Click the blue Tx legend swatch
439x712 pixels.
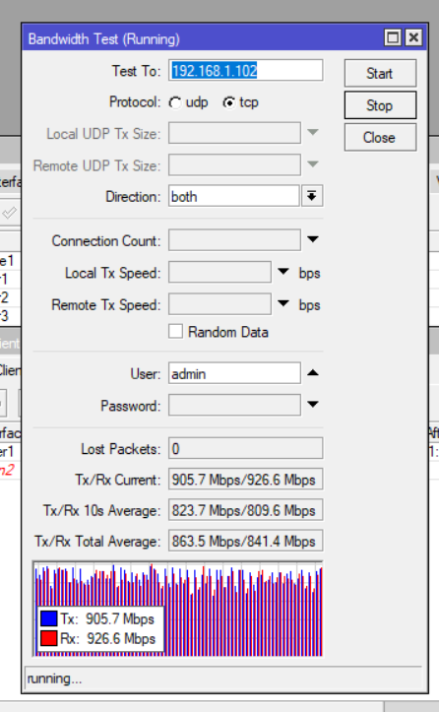click(x=49, y=618)
